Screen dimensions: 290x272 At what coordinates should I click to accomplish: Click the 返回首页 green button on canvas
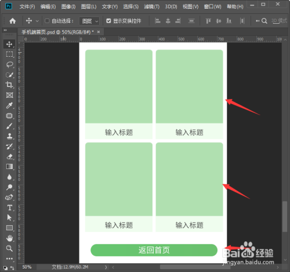[154, 250]
